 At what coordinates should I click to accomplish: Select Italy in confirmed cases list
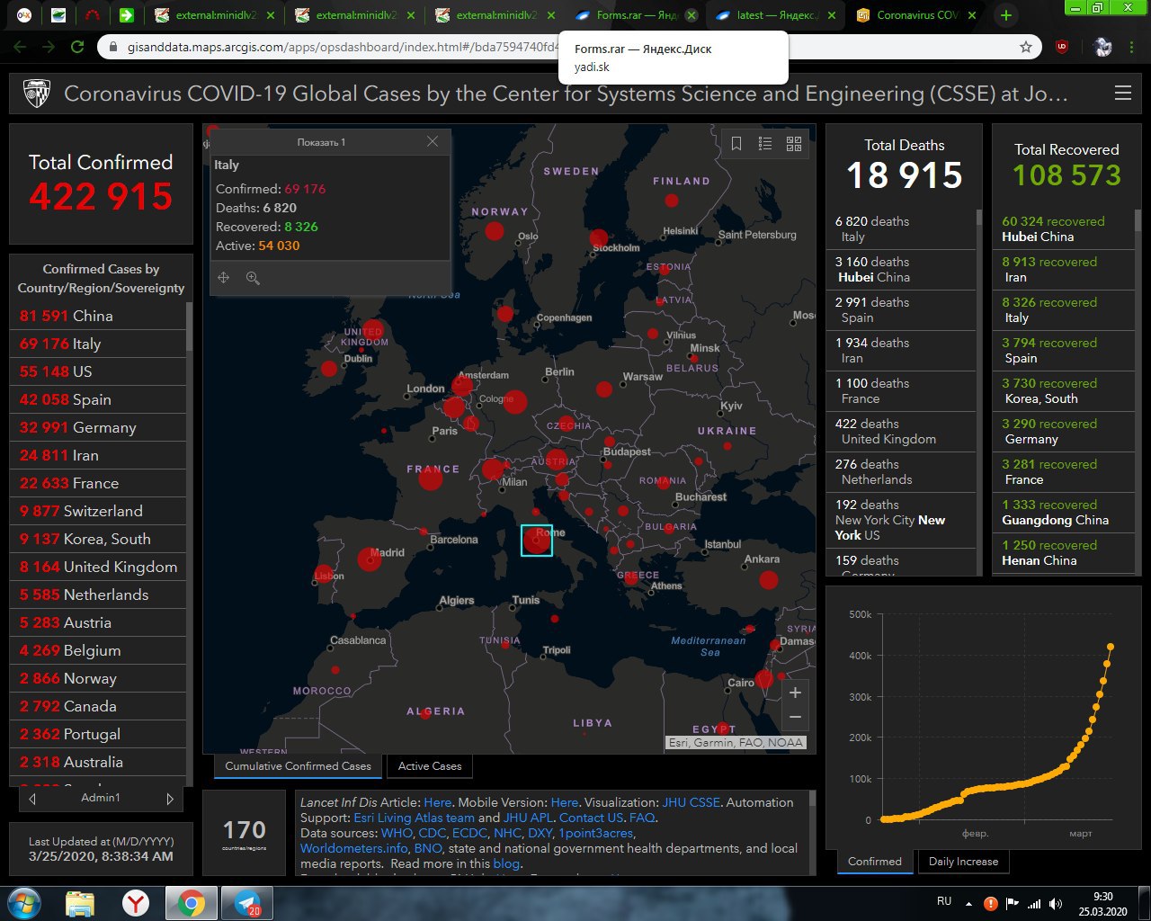[97, 344]
